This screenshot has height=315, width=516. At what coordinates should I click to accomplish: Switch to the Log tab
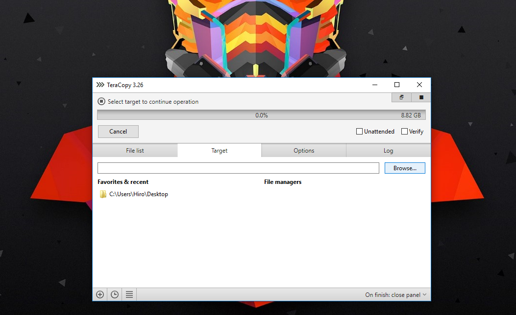(x=388, y=151)
